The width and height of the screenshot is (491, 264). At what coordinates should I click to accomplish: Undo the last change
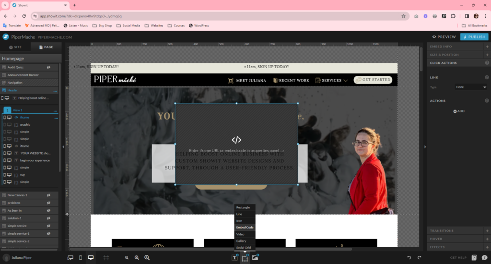[409, 258]
